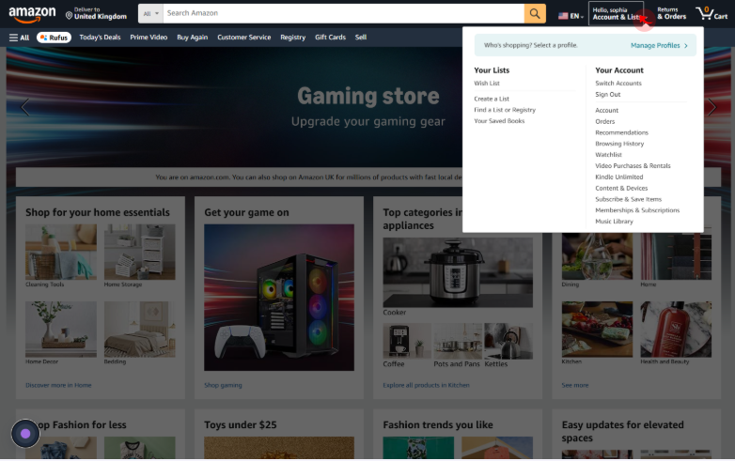Click Gaming store banner heading
The height and width of the screenshot is (461, 735).
point(367,96)
